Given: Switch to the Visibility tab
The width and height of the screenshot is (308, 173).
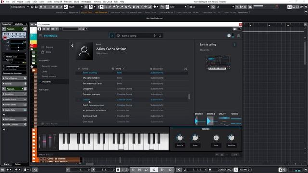Looking at the screenshot, I should click(19, 24).
